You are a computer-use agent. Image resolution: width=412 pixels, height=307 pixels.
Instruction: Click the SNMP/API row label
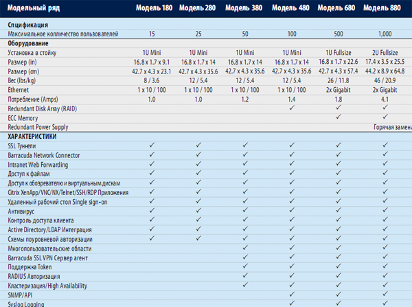click(x=20, y=295)
